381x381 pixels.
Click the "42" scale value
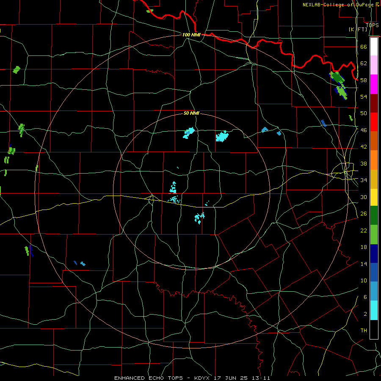364,147
